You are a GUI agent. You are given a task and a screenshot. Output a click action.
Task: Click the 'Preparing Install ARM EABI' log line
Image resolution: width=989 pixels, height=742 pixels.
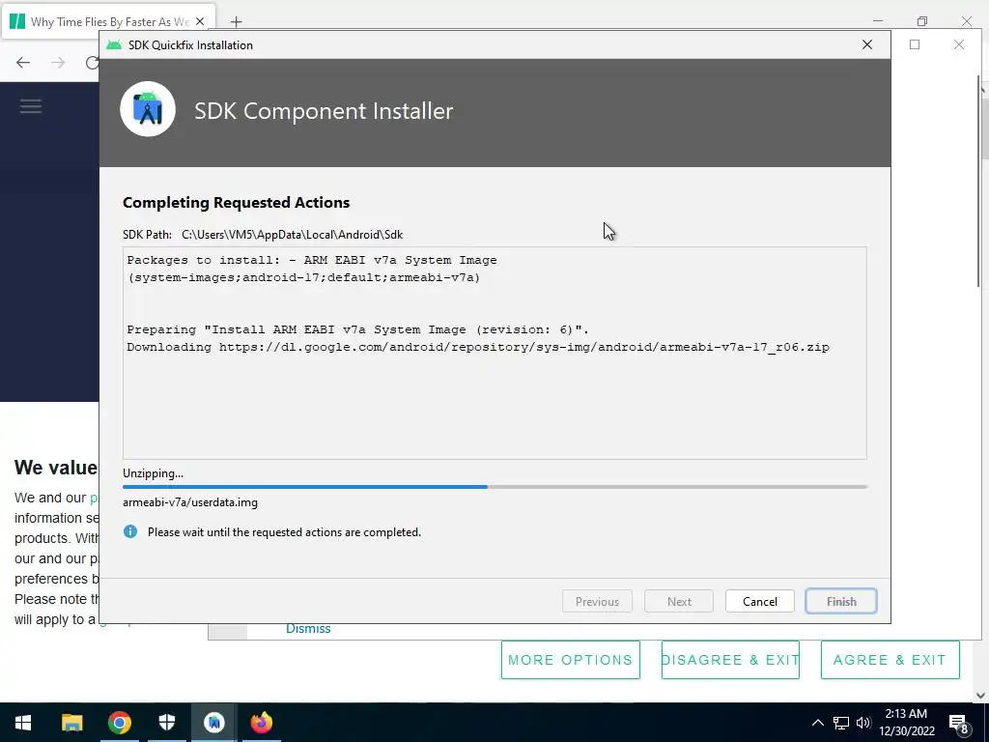357,329
